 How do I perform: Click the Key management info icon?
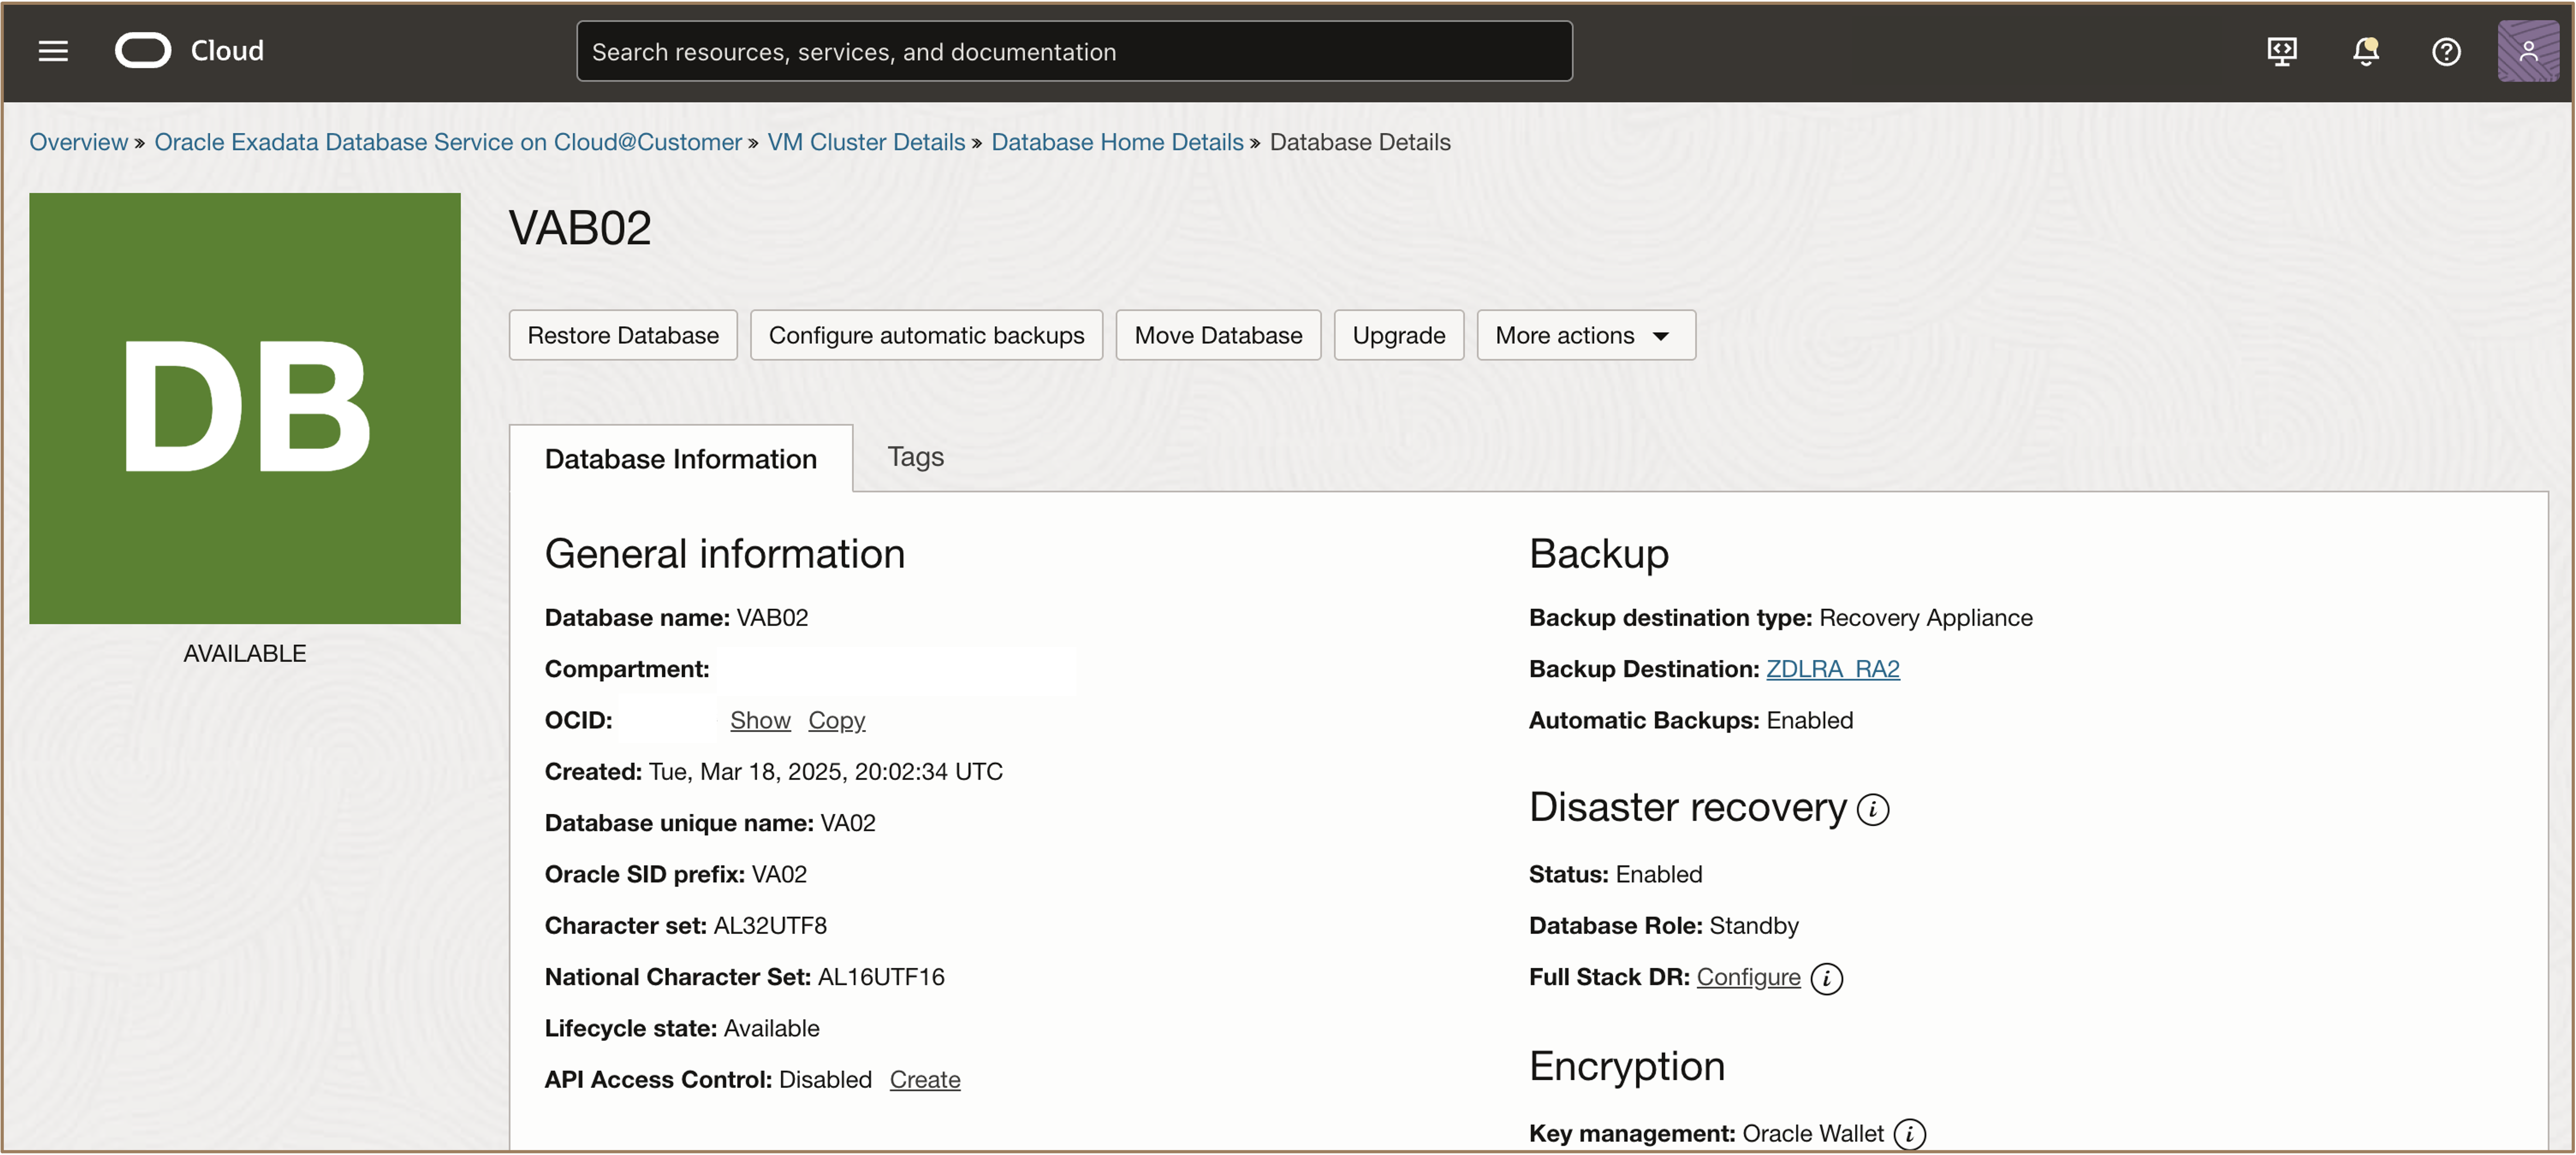point(1909,1134)
